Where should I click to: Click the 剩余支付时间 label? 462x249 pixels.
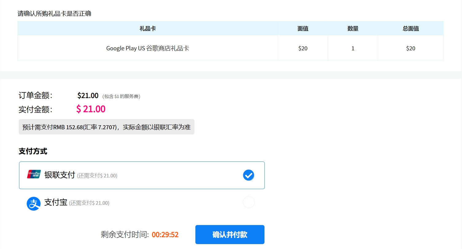(x=125, y=235)
